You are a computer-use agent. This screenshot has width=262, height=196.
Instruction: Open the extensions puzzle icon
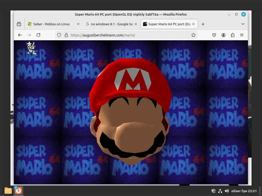[x=233, y=35]
